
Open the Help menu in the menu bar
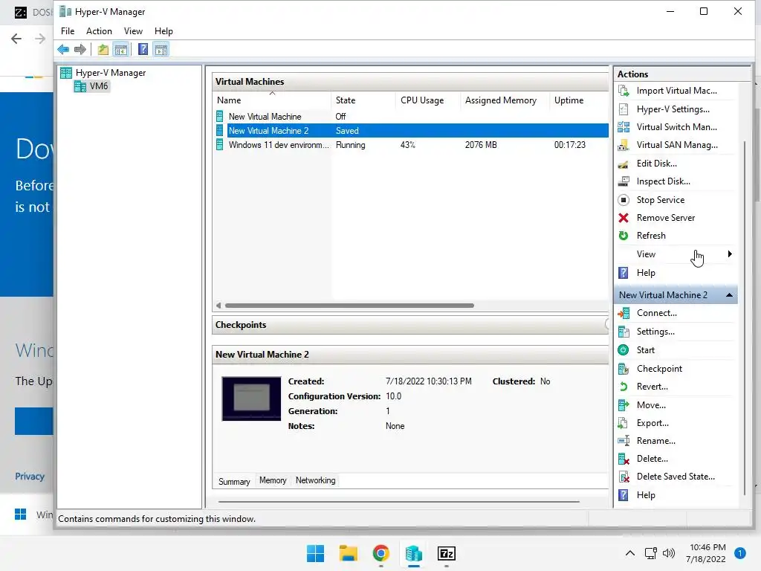(x=163, y=31)
